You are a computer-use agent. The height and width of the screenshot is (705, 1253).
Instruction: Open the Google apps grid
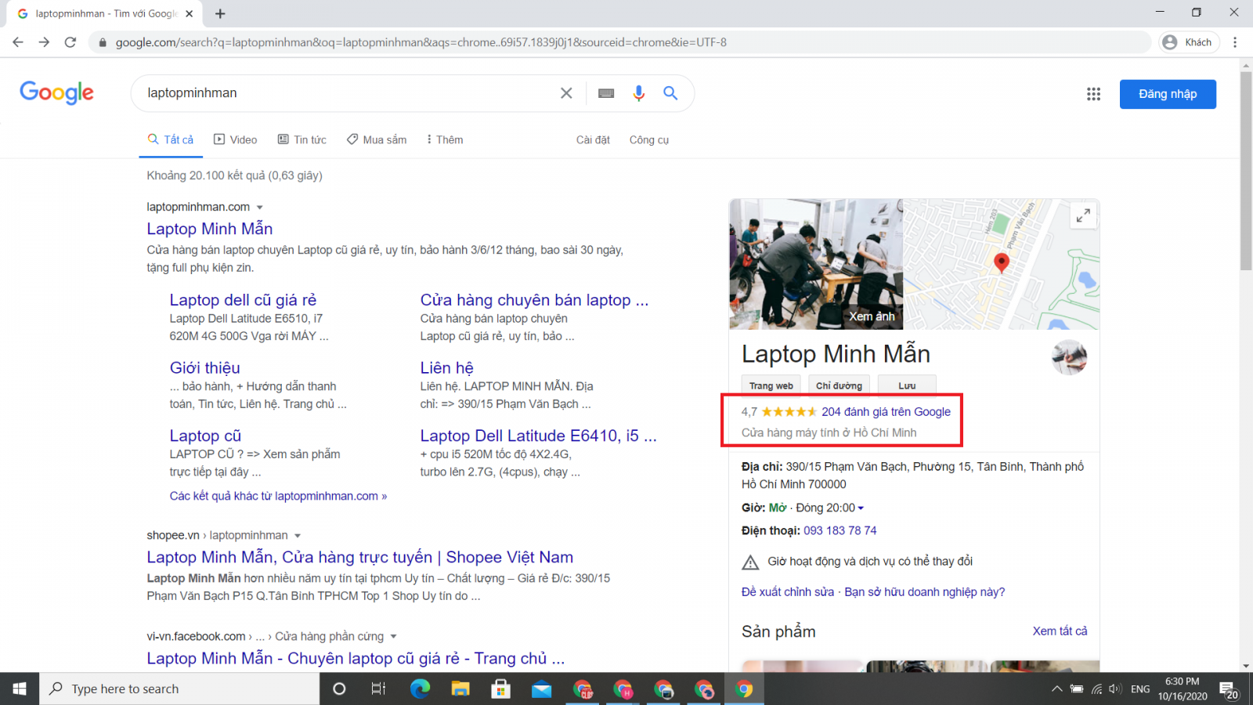pyautogui.click(x=1094, y=94)
